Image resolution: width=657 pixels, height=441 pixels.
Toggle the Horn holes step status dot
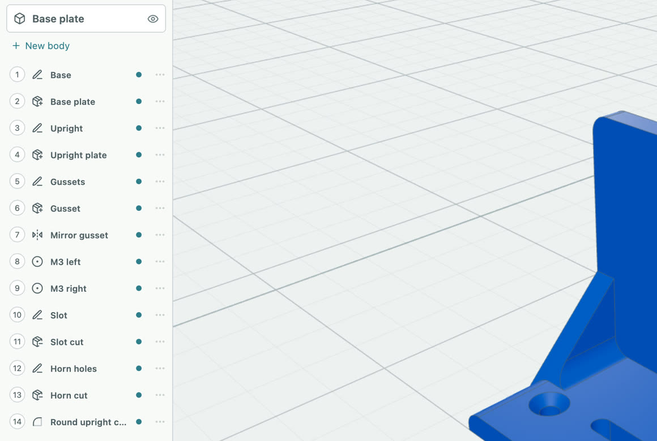139,368
